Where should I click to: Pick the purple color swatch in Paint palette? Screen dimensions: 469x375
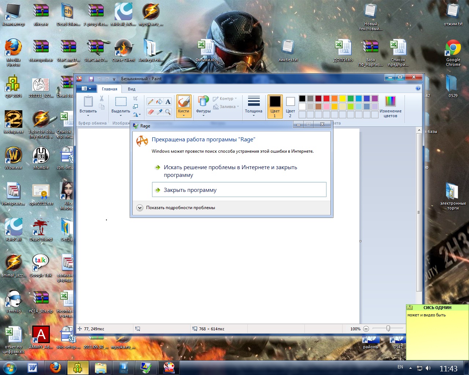coord(375,98)
